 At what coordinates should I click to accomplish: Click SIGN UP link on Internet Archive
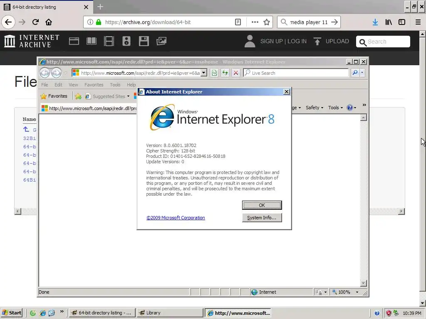coord(271,41)
